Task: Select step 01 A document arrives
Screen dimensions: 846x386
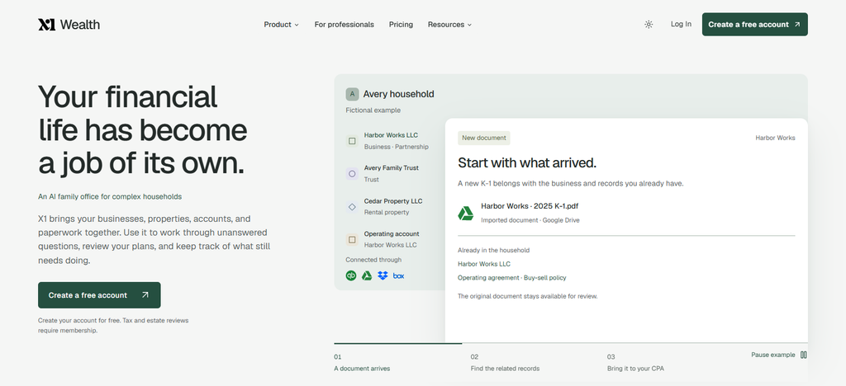Action: click(362, 363)
